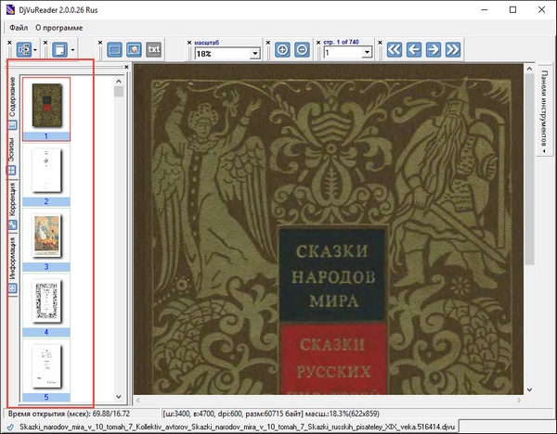Close the thumbnails side panel

(126, 67)
